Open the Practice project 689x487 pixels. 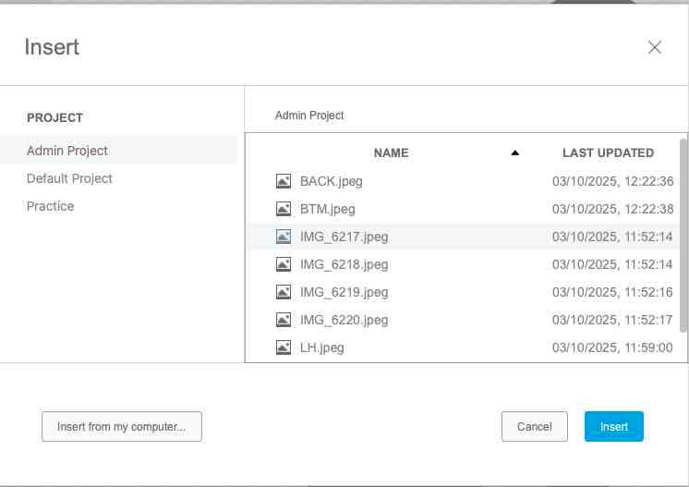(x=51, y=206)
